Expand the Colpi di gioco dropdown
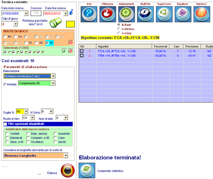The height and width of the screenshot is (179, 213). 15,24
